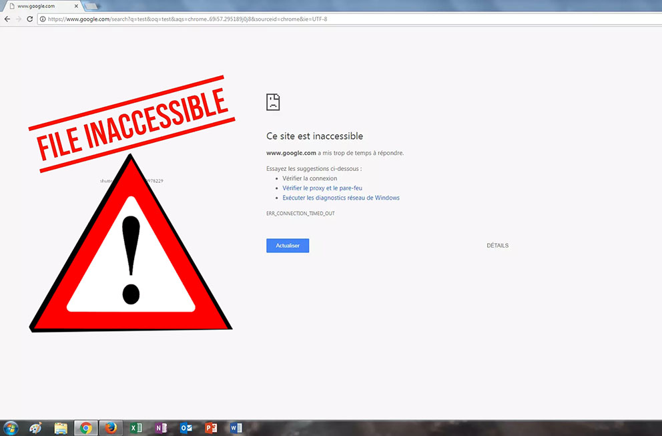Click the address bar URL field
662x436 pixels.
pyautogui.click(x=350, y=19)
